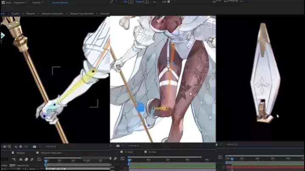Screen dimensions: 305x171
Task: Toggle the Show mesh checkbox
Action: (3, 3)
